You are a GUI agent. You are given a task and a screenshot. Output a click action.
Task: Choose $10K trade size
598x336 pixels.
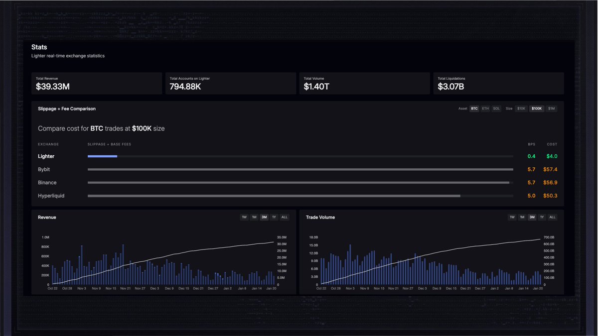tap(521, 109)
